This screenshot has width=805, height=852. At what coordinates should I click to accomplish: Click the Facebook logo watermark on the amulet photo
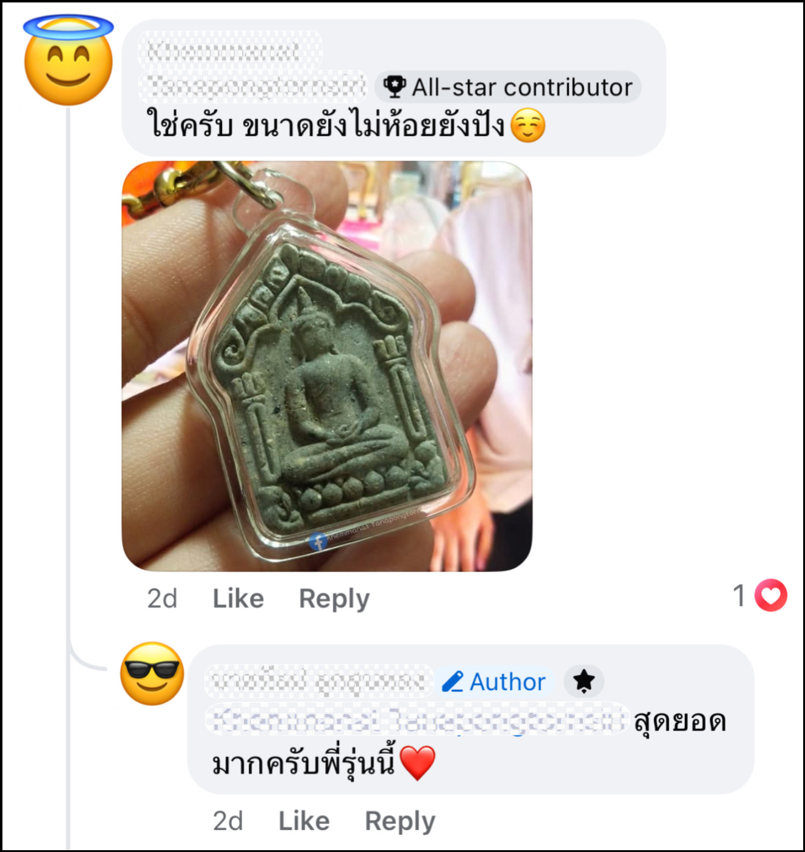point(317,541)
